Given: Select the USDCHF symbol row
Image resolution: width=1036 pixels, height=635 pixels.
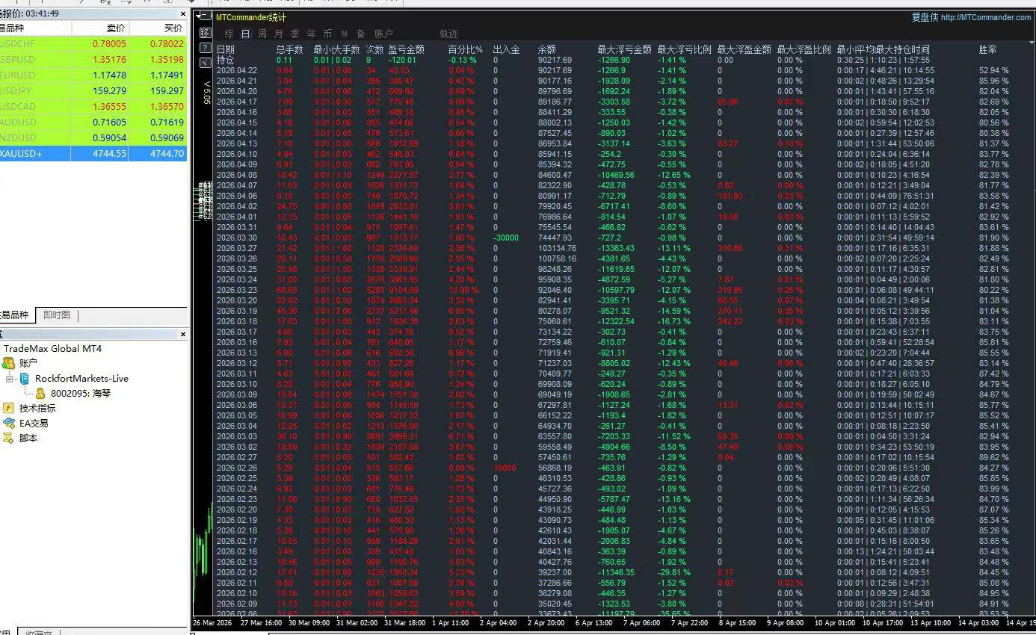Looking at the screenshot, I should pyautogui.click(x=93, y=44).
